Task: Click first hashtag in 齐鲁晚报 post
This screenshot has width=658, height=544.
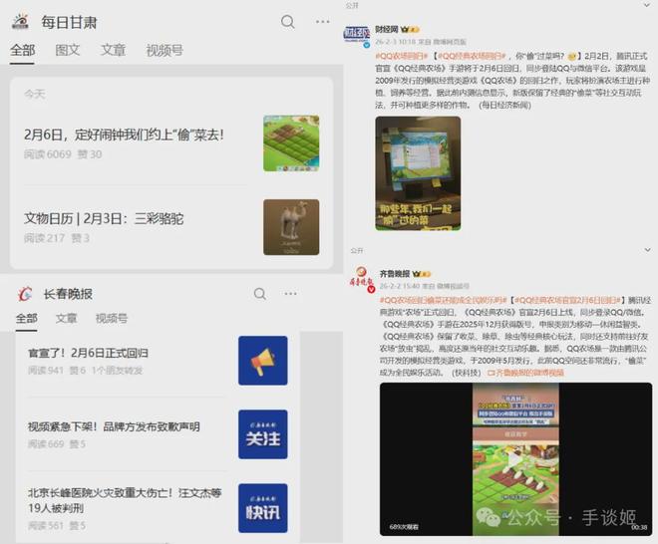Action: click(x=443, y=300)
